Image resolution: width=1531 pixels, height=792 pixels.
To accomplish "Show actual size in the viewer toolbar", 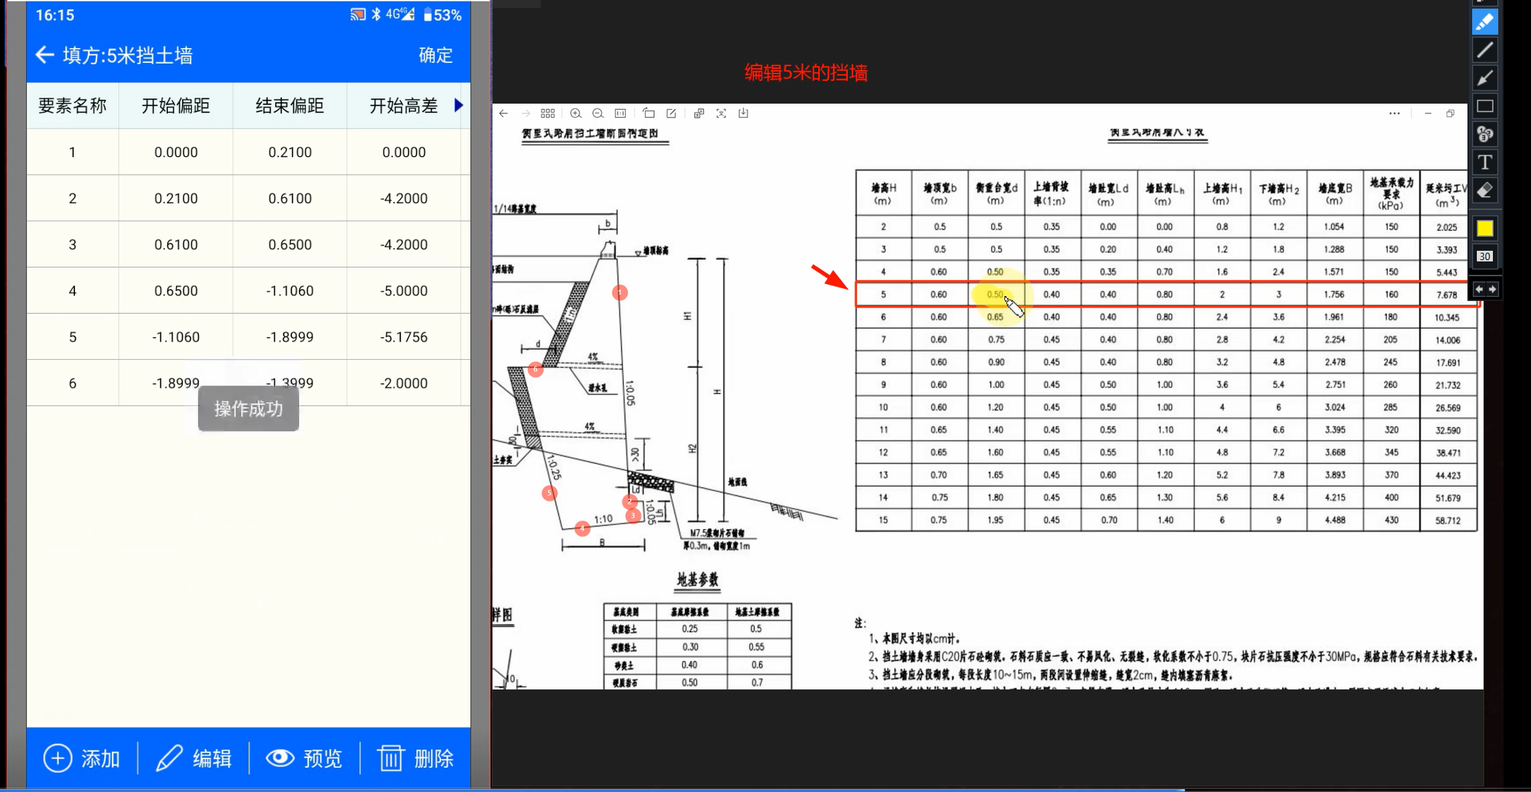I will point(620,113).
